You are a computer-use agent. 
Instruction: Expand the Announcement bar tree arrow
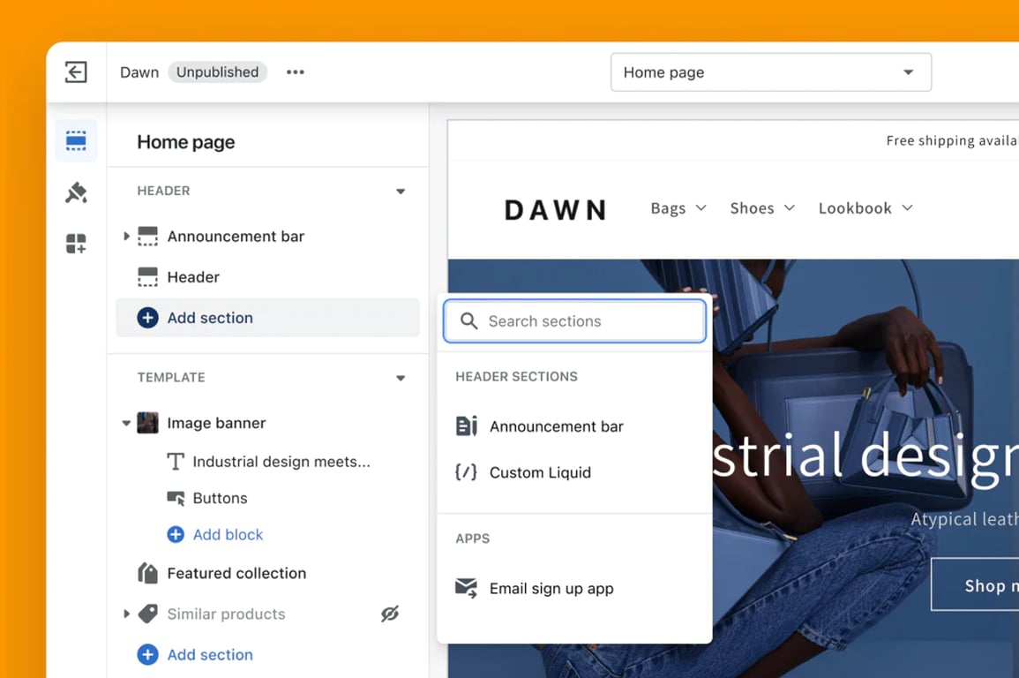126,236
